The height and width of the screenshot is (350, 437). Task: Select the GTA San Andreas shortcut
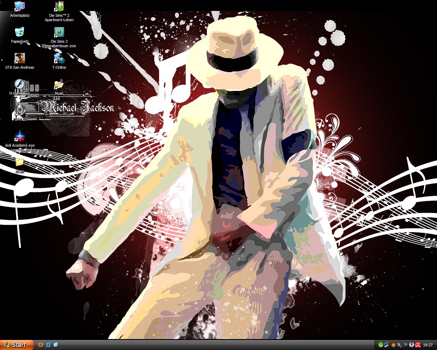[20, 58]
